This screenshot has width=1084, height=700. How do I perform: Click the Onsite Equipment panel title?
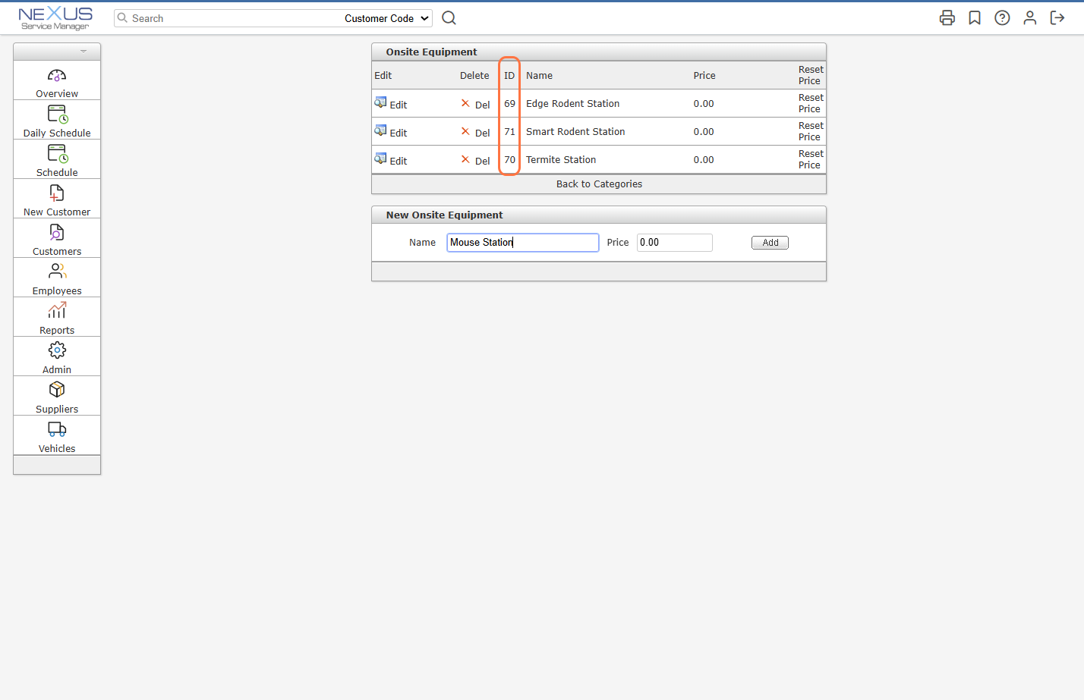tap(431, 52)
